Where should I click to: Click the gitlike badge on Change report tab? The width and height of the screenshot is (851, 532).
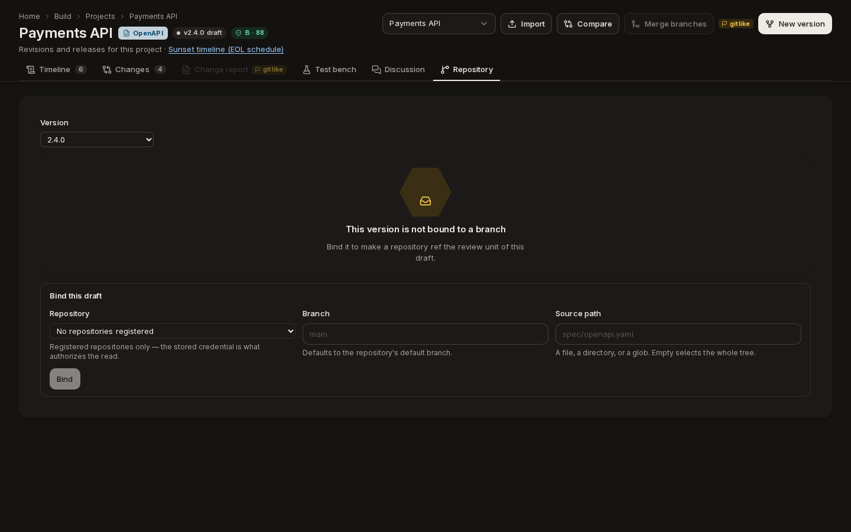point(269,70)
